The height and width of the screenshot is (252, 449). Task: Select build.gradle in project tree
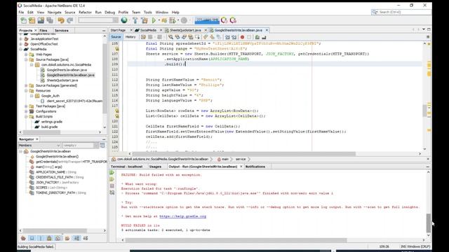(49, 127)
